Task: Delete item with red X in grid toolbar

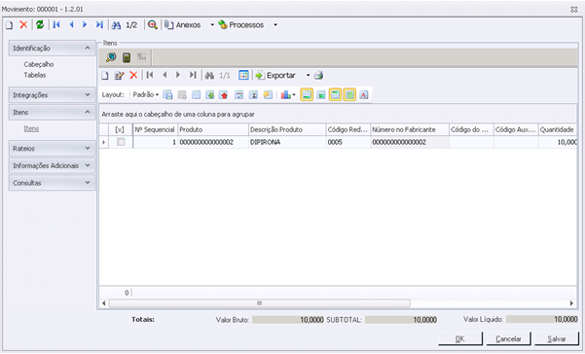Action: tap(133, 76)
